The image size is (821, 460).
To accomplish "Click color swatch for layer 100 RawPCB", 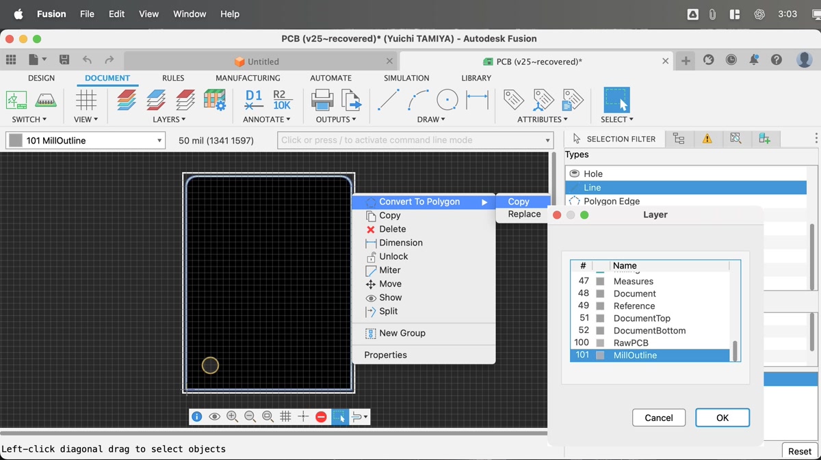I will [600, 342].
